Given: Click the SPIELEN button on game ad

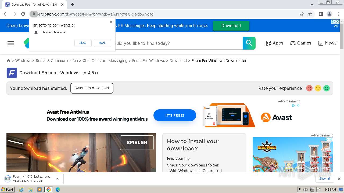Looking at the screenshot, I should click(x=137, y=143).
